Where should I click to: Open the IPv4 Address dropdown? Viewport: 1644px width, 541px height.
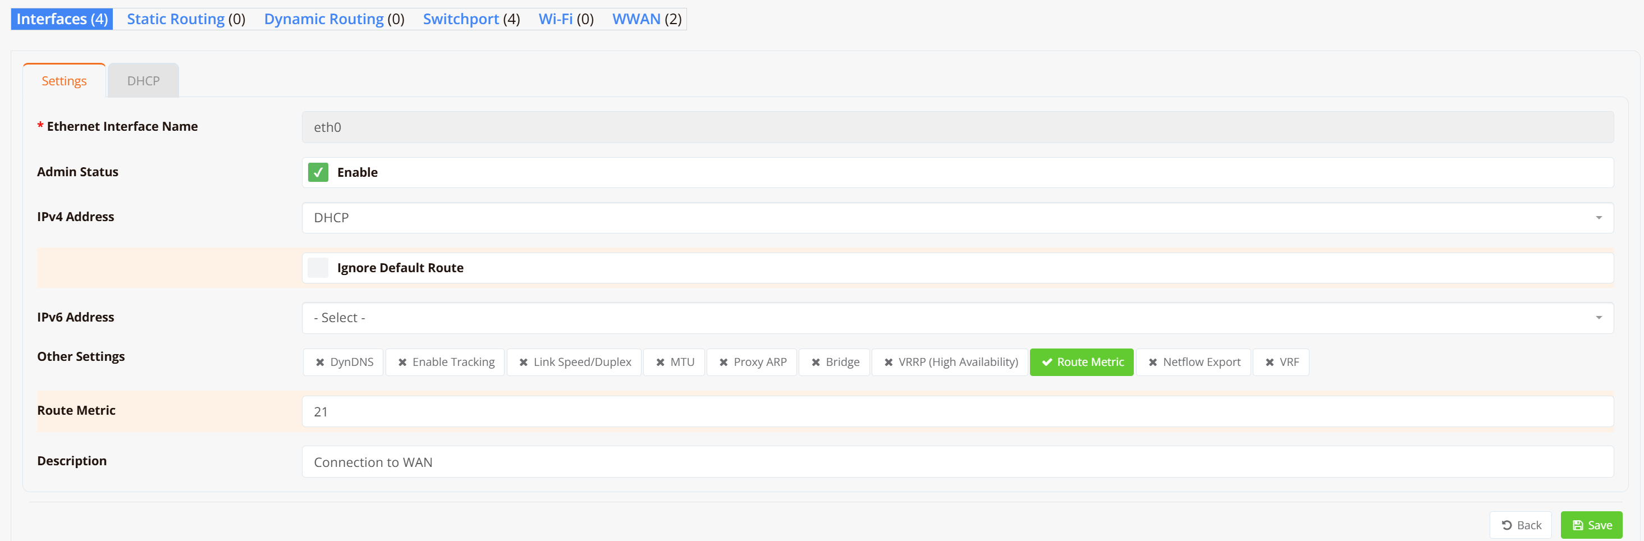[x=958, y=218]
